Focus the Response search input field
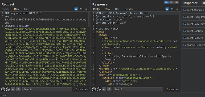The image size is (205, 97). [x=138, y=89]
